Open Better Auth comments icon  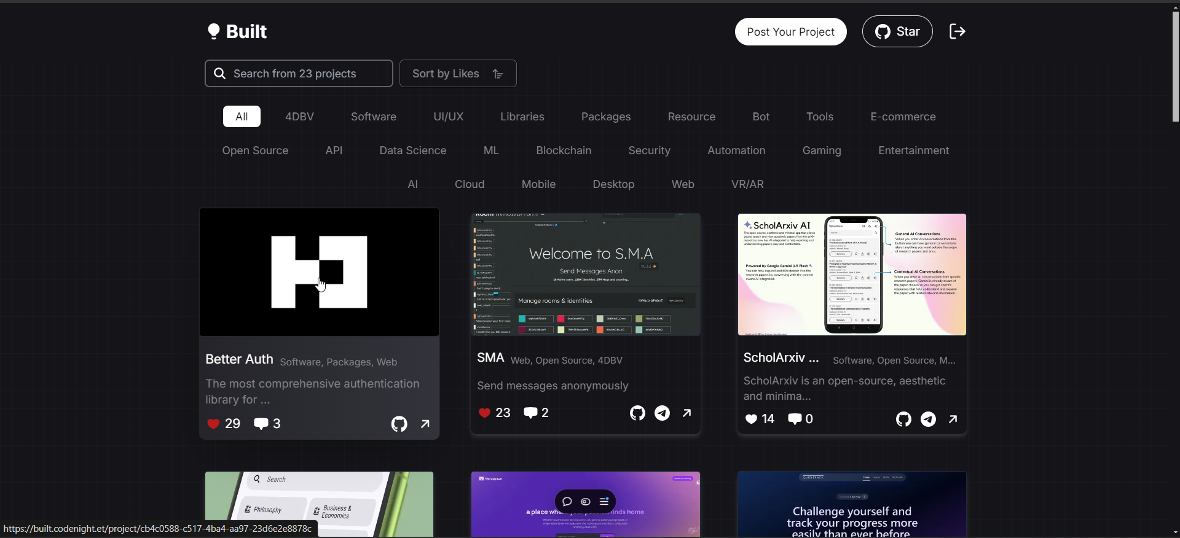click(261, 424)
